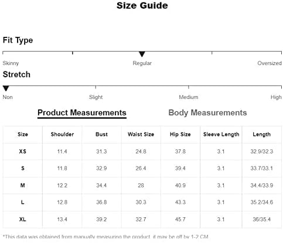Select the XL size row label

[x=23, y=219]
